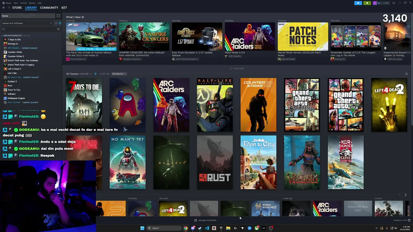Open the Sort By Alphabetical dropdown
This screenshot has height=232, width=413.
pyautogui.click(x=119, y=74)
